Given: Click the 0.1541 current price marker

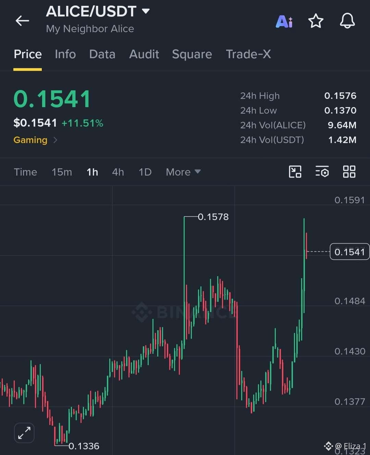Looking at the screenshot, I should (349, 252).
